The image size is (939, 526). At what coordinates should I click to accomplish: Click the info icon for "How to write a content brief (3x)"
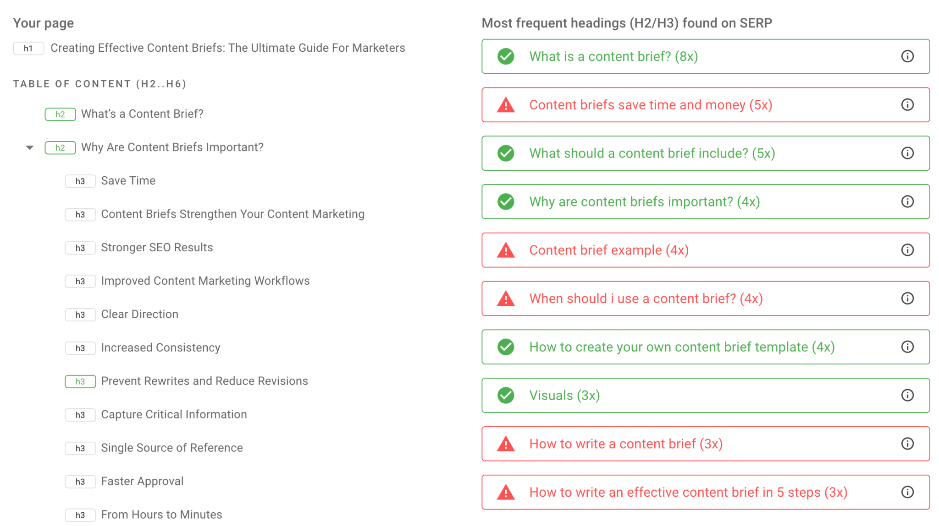907,444
